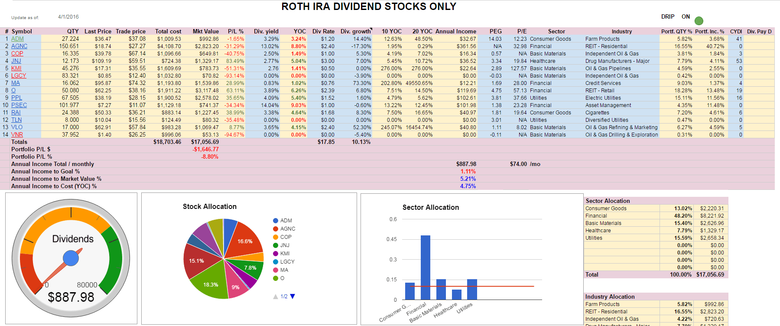Click the Financial bar in sector chart
The height and width of the screenshot is (326, 780).
tap(426, 267)
